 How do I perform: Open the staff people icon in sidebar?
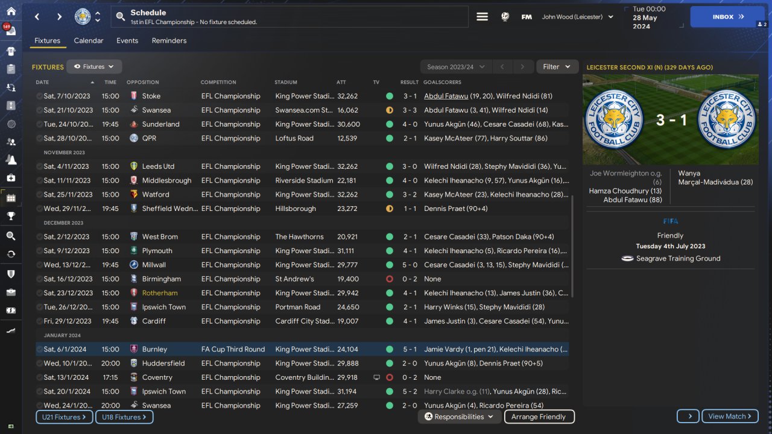click(x=11, y=142)
